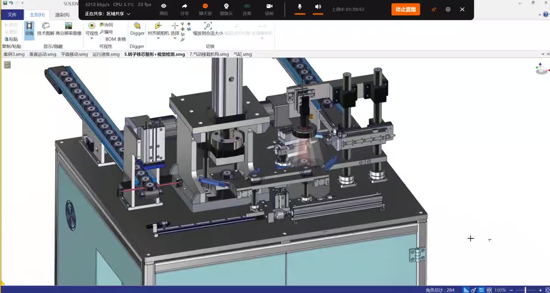Screen dimensions: 550x293
Task: Click the 协同 collaboration option
Action: click(106, 25)
